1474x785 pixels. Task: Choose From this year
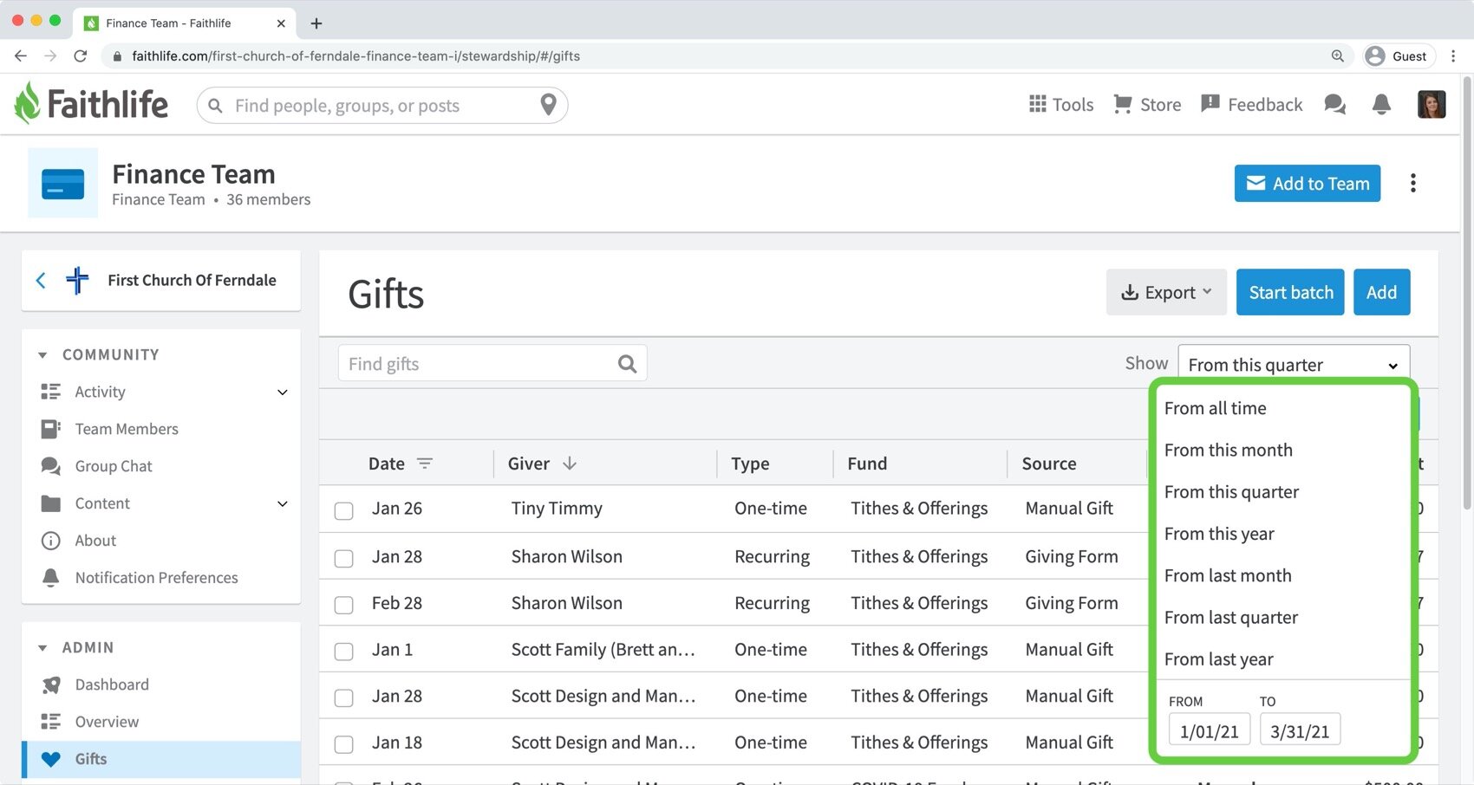[1219, 534]
